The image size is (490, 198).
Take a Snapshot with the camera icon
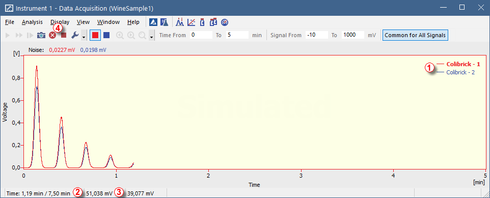[41, 35]
